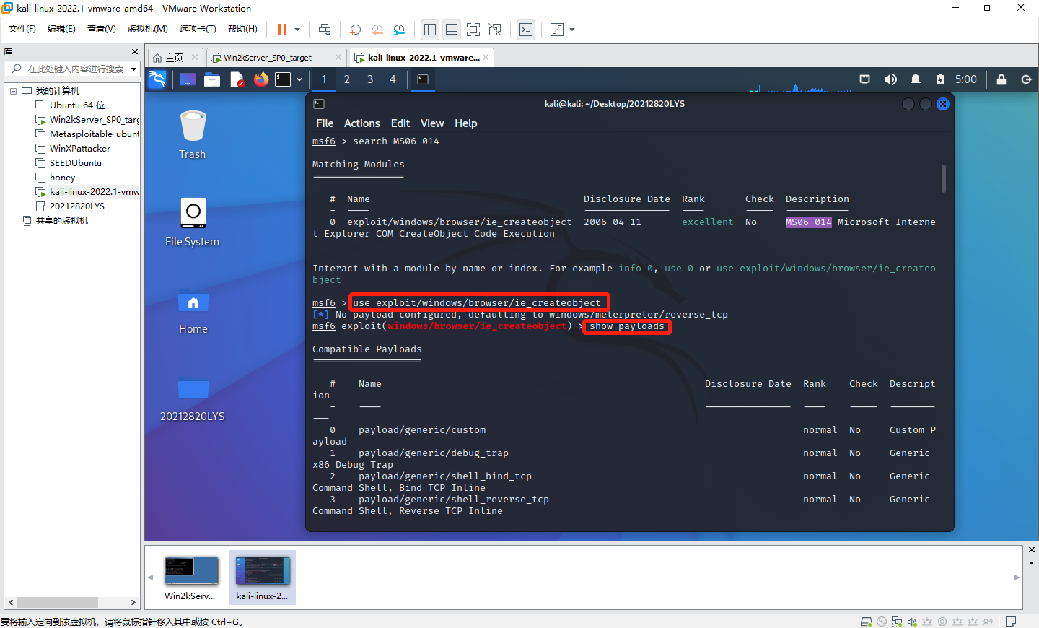Select the Win2kServ... thumbnail
The width and height of the screenshot is (1039, 628).
pyautogui.click(x=190, y=578)
